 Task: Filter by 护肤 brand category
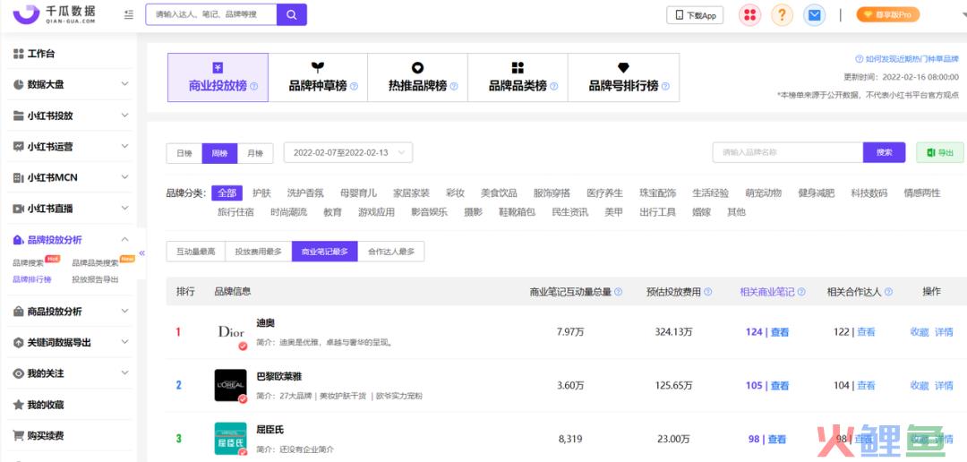tap(261, 193)
